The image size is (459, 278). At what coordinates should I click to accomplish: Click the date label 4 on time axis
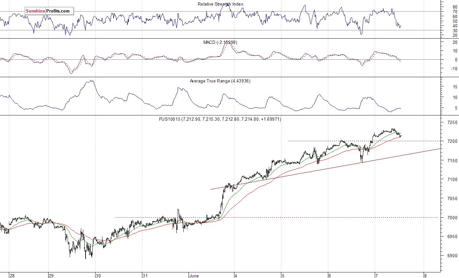tap(236, 275)
